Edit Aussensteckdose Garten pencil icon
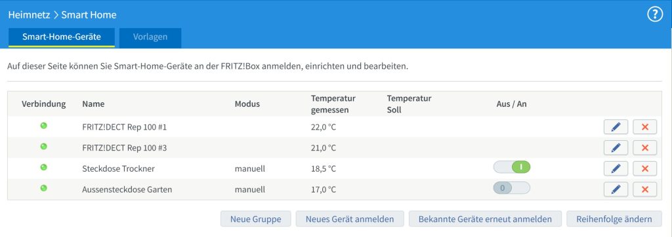The image size is (672, 237). tap(616, 189)
